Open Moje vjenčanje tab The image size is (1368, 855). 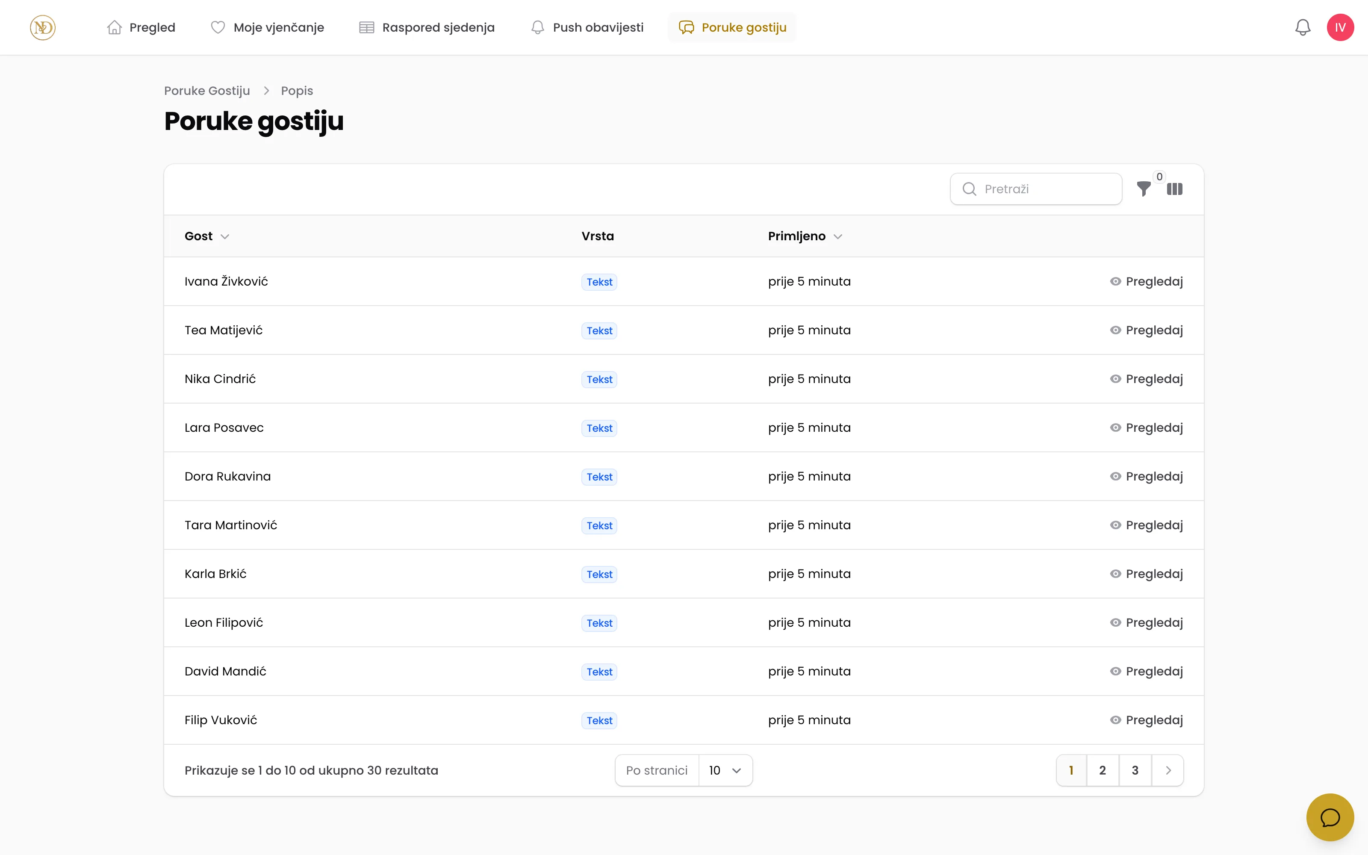point(267,27)
